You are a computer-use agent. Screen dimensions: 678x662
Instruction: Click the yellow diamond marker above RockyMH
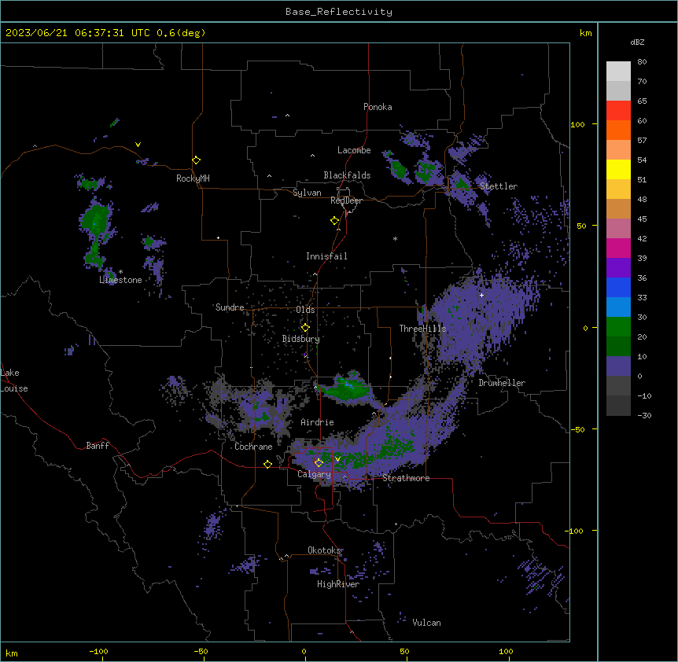pyautogui.click(x=197, y=160)
